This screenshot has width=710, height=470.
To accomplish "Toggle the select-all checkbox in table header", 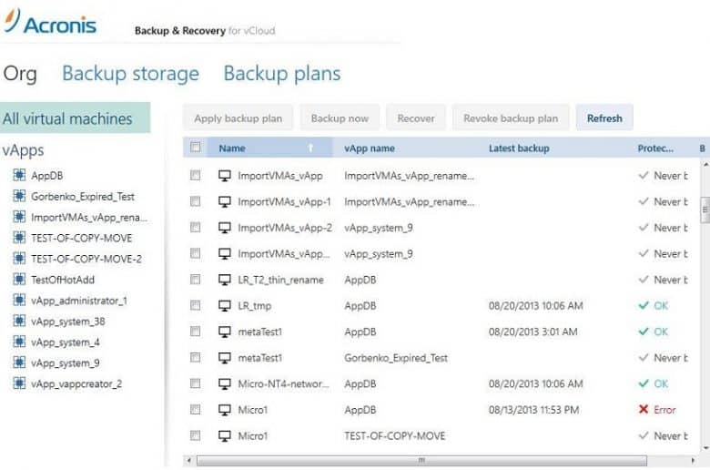I will click(x=195, y=147).
